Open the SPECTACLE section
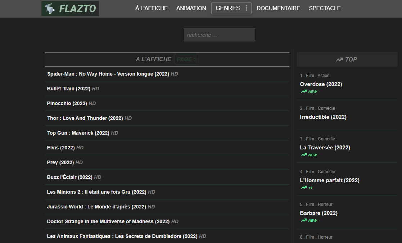Viewport: 402px width, 243px height. click(x=325, y=8)
